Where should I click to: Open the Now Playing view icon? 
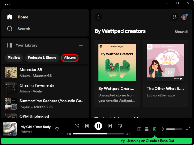(x=139, y=129)
